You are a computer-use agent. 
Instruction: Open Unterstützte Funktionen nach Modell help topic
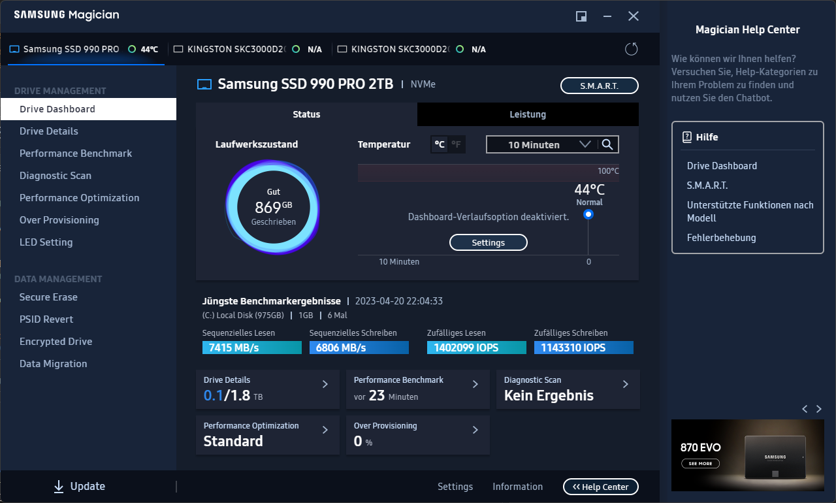[750, 212]
